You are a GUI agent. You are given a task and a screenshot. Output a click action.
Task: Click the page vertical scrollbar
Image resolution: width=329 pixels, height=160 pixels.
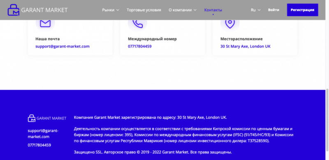pyautogui.click(x=327, y=120)
